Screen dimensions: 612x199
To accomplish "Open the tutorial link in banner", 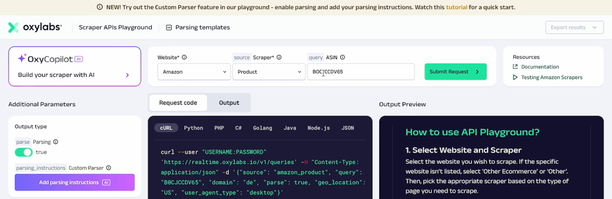I will pos(456,7).
